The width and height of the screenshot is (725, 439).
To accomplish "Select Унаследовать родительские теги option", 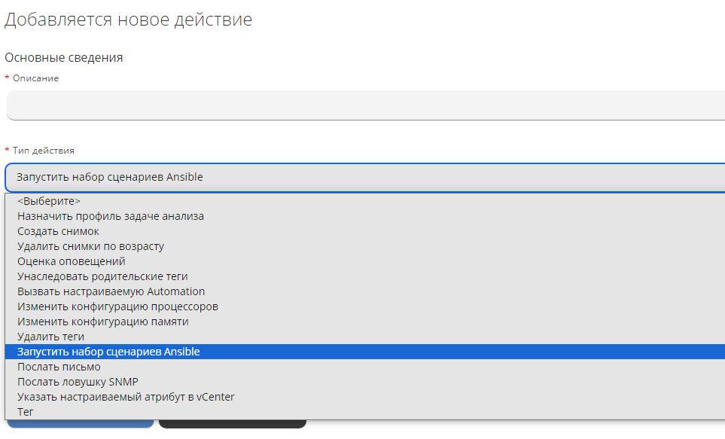I will click(102, 276).
